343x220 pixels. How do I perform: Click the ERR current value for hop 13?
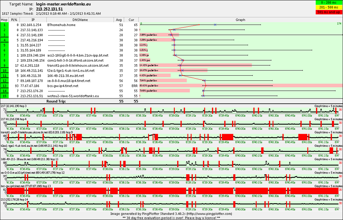coord(135,86)
